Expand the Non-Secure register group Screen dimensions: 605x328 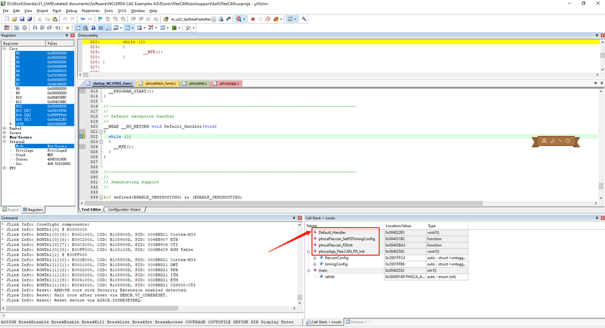5,137
